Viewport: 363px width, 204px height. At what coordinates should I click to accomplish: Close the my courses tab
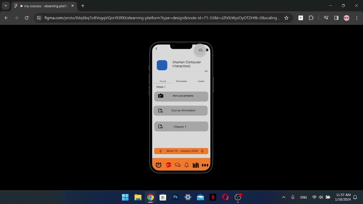72,6
